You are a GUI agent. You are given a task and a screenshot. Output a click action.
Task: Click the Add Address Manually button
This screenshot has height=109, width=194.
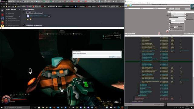tap(189, 34)
